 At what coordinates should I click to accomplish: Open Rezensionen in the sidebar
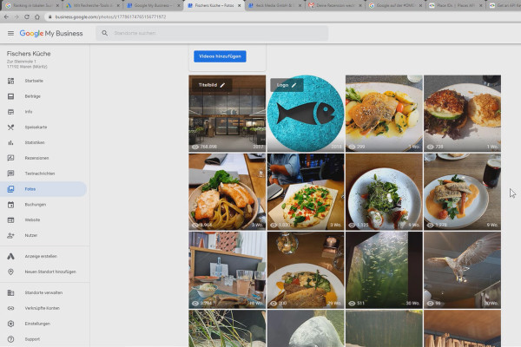(x=36, y=158)
